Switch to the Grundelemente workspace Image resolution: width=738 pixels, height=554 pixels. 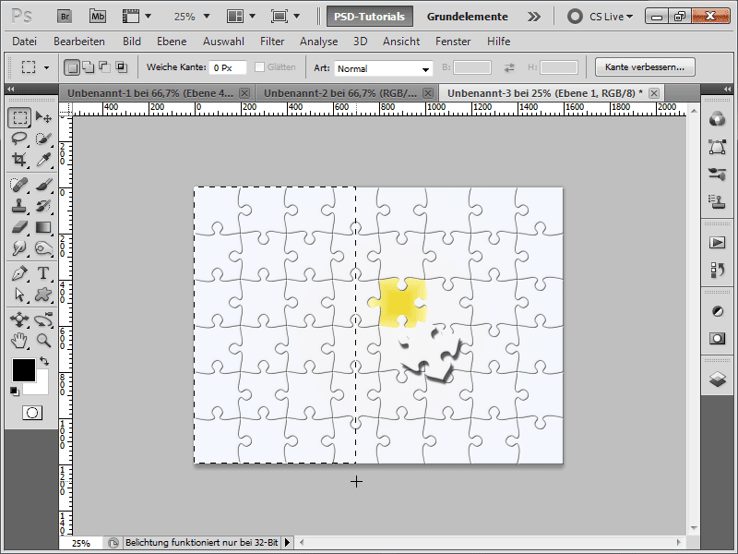[x=467, y=17]
